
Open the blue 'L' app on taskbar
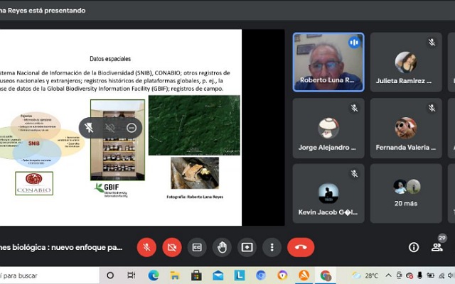coord(240,275)
